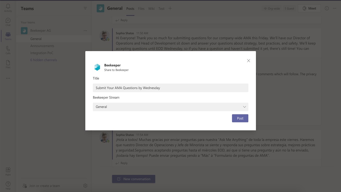Open the manage teams settings gear
This screenshot has height=192, width=341.
[85, 186]
